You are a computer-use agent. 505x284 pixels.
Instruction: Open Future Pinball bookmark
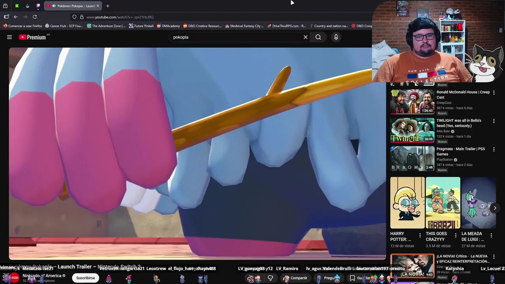(141, 26)
